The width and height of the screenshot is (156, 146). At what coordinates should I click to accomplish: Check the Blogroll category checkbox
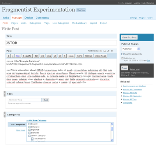coord(30,124)
